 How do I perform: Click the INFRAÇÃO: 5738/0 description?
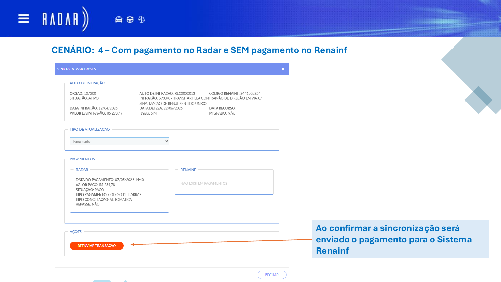(x=200, y=101)
